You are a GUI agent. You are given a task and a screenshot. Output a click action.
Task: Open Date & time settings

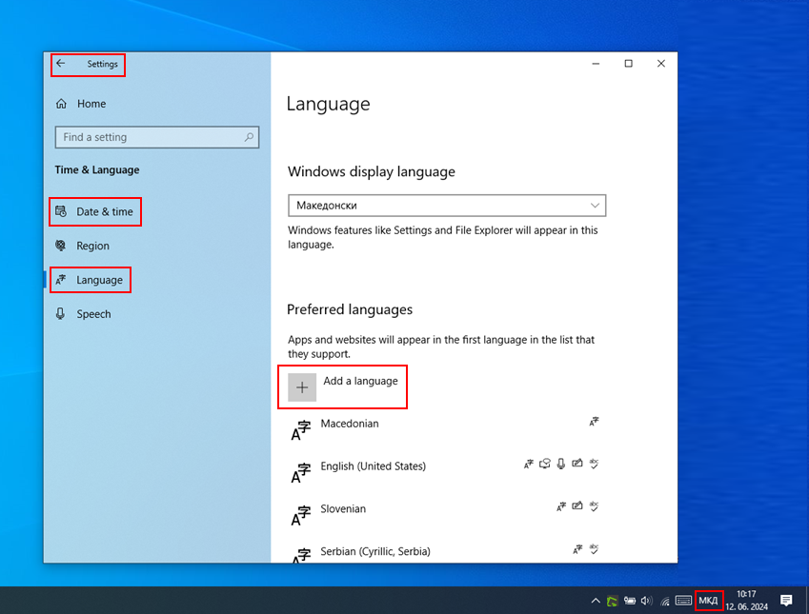pos(104,211)
